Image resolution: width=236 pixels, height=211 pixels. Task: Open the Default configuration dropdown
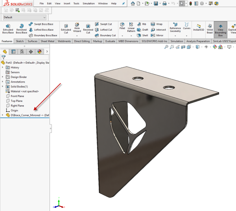point(44,18)
